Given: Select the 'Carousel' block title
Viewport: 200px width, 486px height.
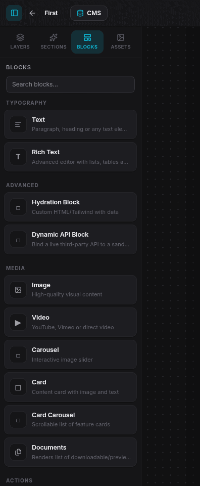Looking at the screenshot, I should tap(45, 350).
